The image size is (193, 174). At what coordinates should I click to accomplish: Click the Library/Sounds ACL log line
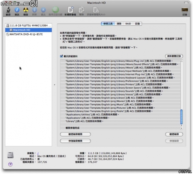point(120,91)
